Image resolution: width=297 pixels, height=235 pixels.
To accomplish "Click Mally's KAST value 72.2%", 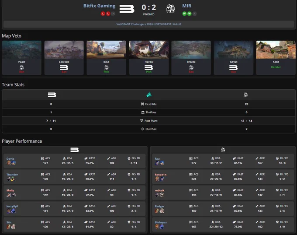I will coord(90,195).
